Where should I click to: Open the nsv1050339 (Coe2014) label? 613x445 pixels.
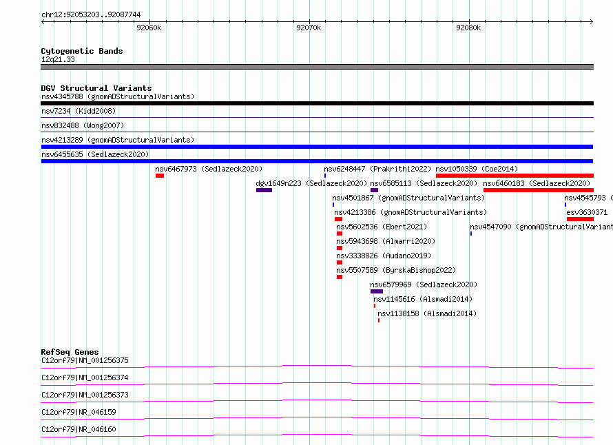pos(477,169)
